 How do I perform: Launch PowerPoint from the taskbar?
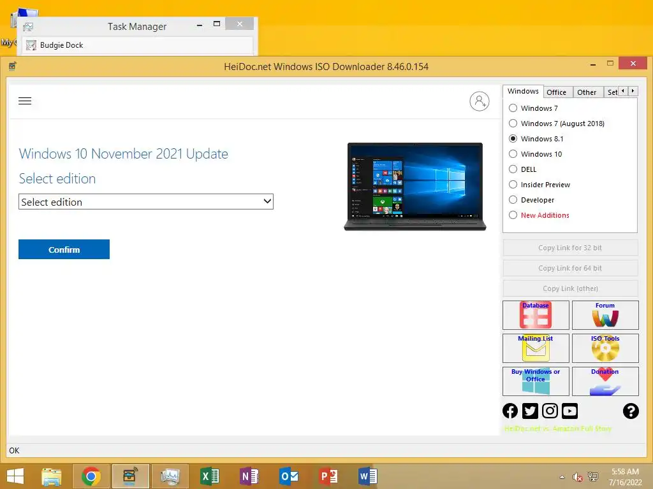coord(328,476)
